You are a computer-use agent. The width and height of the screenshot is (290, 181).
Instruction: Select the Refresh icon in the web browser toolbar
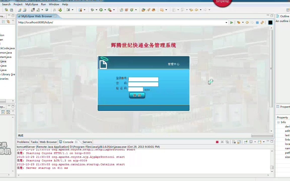[x=262, y=22]
